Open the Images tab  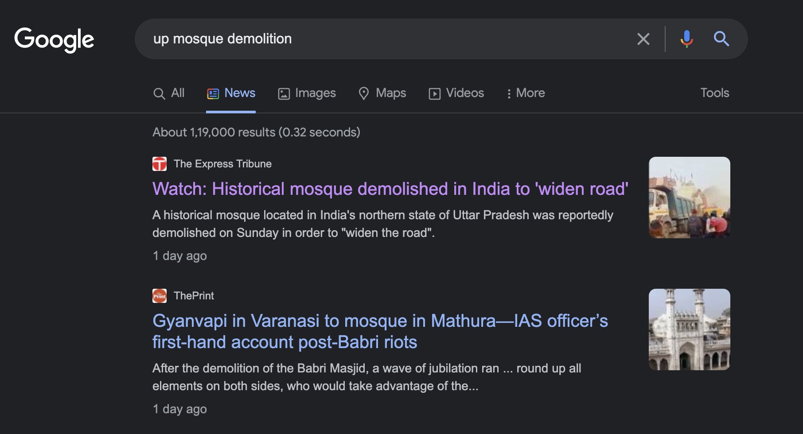tap(307, 93)
